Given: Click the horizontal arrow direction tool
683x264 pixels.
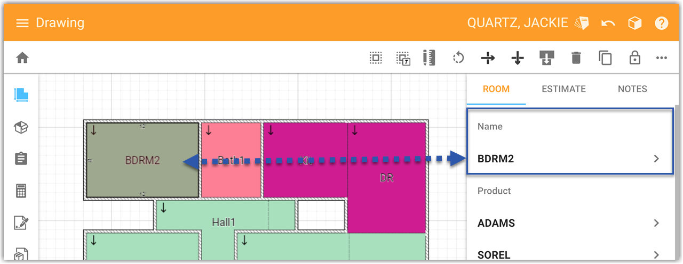Looking at the screenshot, I should [488, 57].
